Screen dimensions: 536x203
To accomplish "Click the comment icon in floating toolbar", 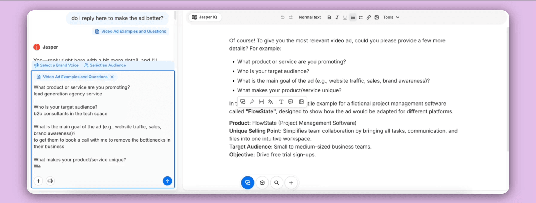I will click(291, 102).
